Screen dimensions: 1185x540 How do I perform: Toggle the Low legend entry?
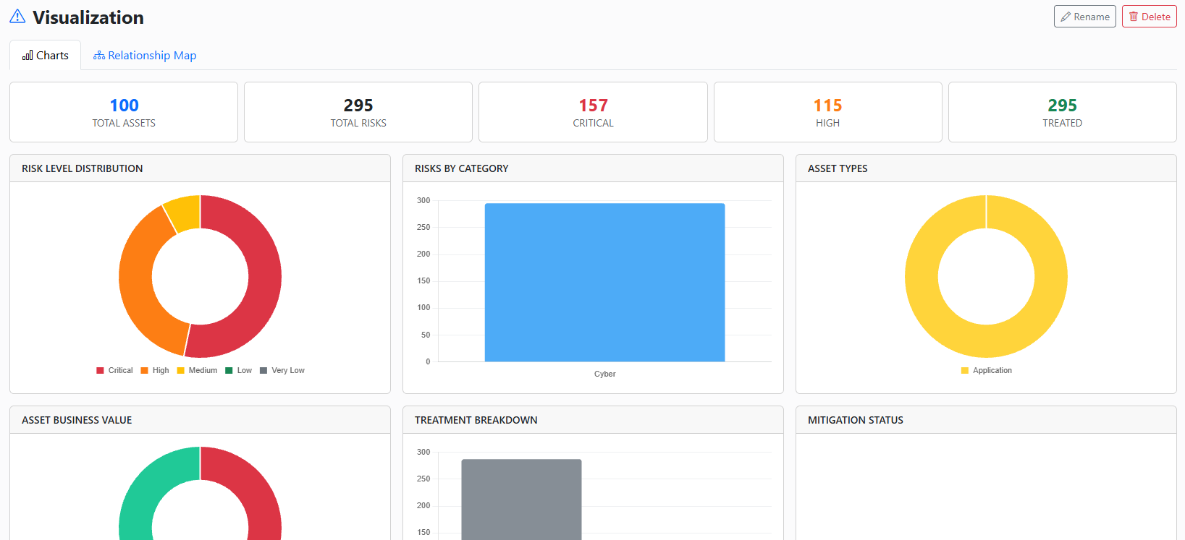(x=239, y=370)
